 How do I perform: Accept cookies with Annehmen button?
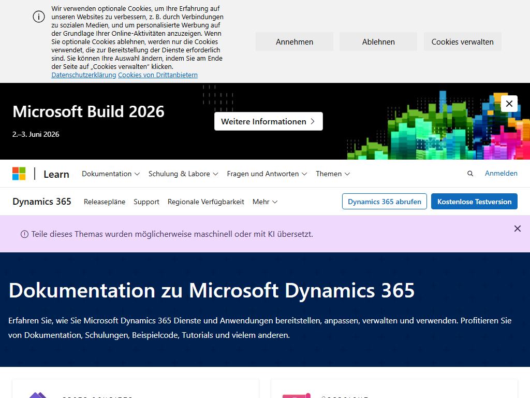295,41
